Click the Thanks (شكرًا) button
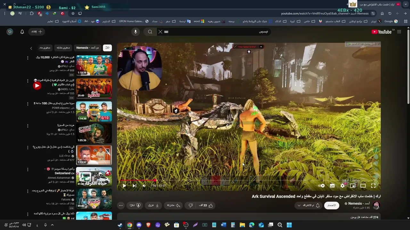410x230 pixels. tap(135, 205)
